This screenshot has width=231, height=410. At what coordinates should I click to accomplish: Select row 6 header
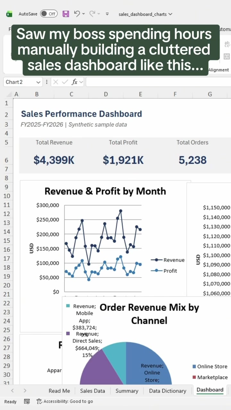click(x=6, y=160)
